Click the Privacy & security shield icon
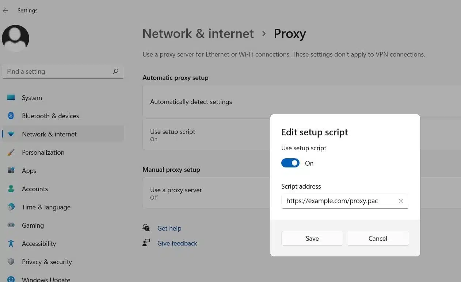The image size is (461, 282). (11, 262)
